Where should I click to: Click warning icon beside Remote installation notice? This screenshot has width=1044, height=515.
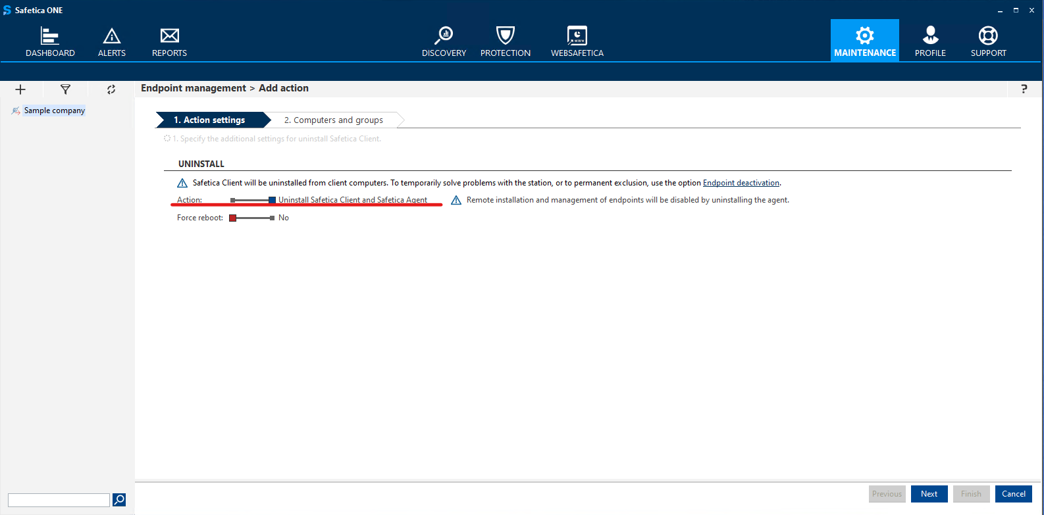coord(456,200)
